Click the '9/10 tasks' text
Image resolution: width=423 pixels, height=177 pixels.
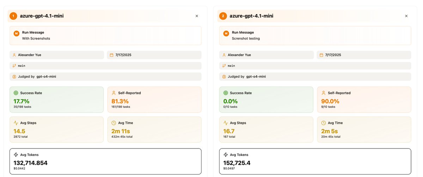[328, 107]
